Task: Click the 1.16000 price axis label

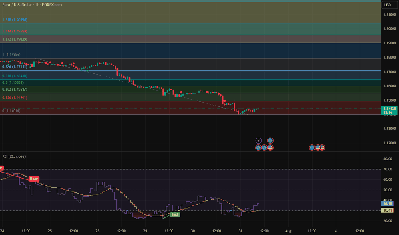Action: [x=390, y=86]
